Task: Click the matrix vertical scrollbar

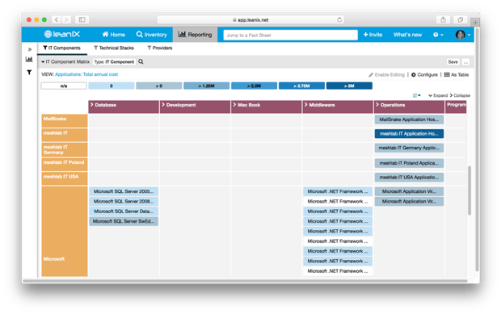Action: tap(469, 190)
